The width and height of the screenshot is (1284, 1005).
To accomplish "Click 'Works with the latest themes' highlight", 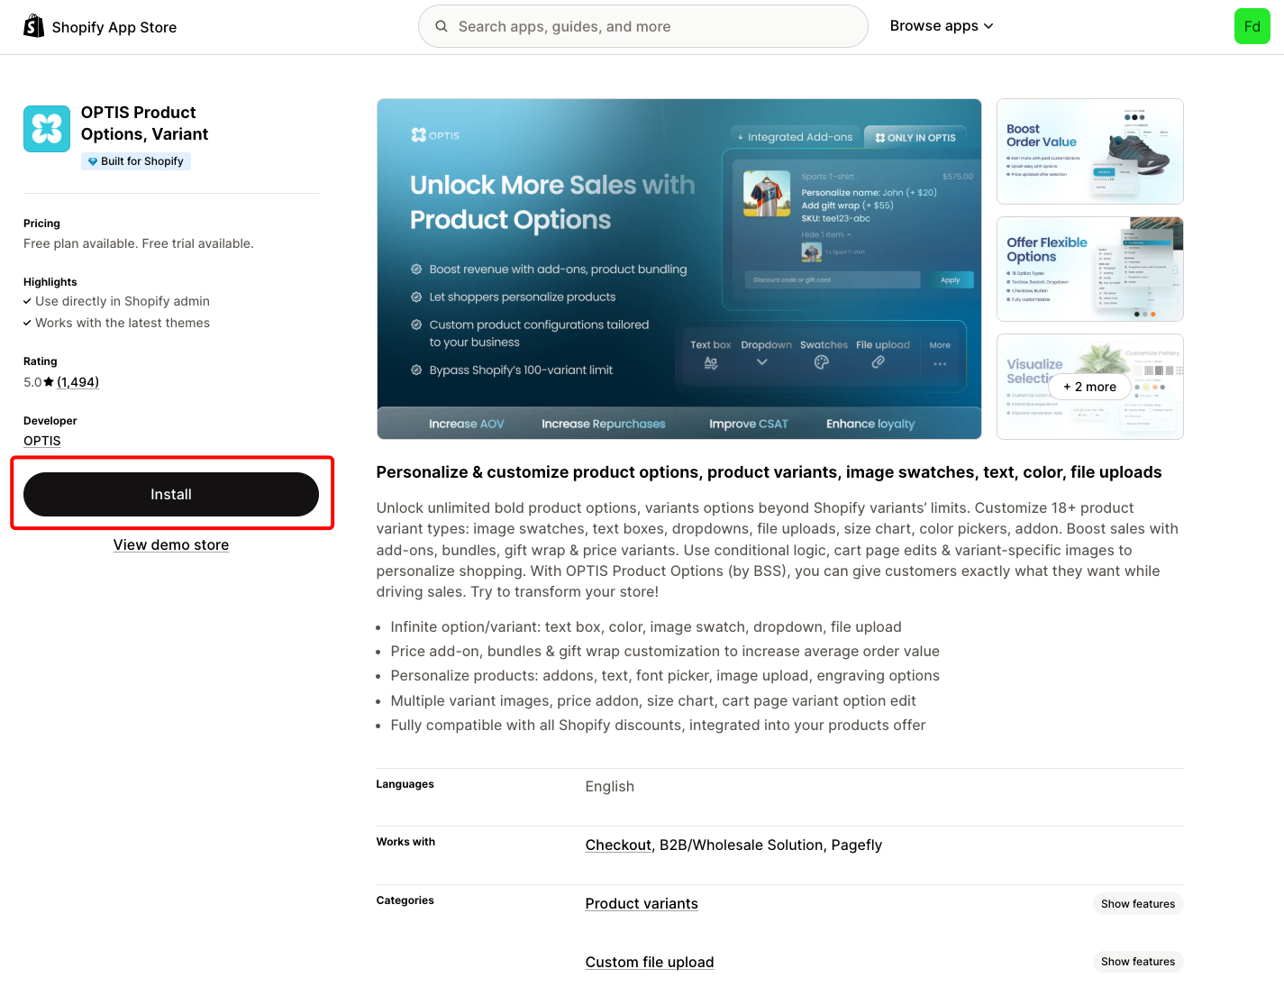I will pos(123,323).
